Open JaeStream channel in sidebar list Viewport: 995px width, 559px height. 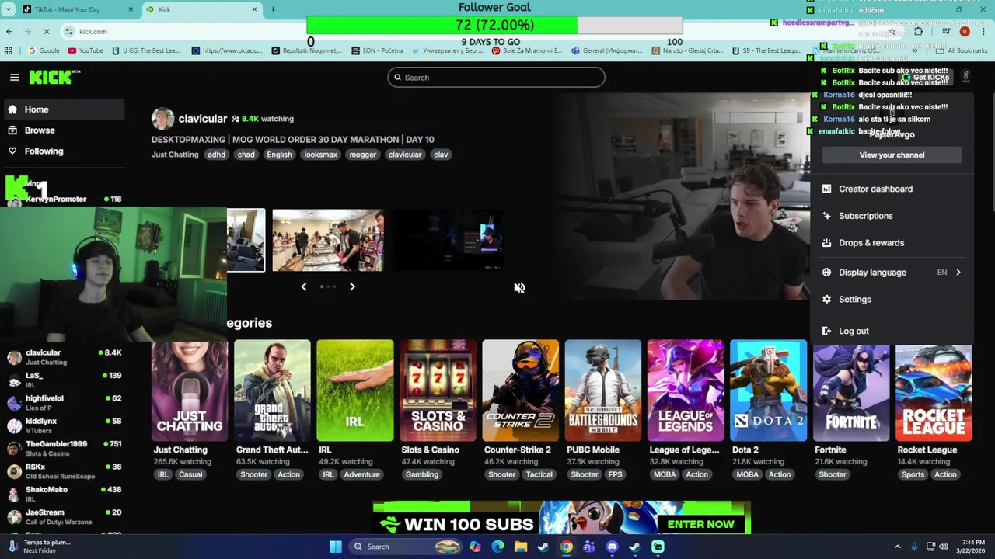(x=64, y=516)
